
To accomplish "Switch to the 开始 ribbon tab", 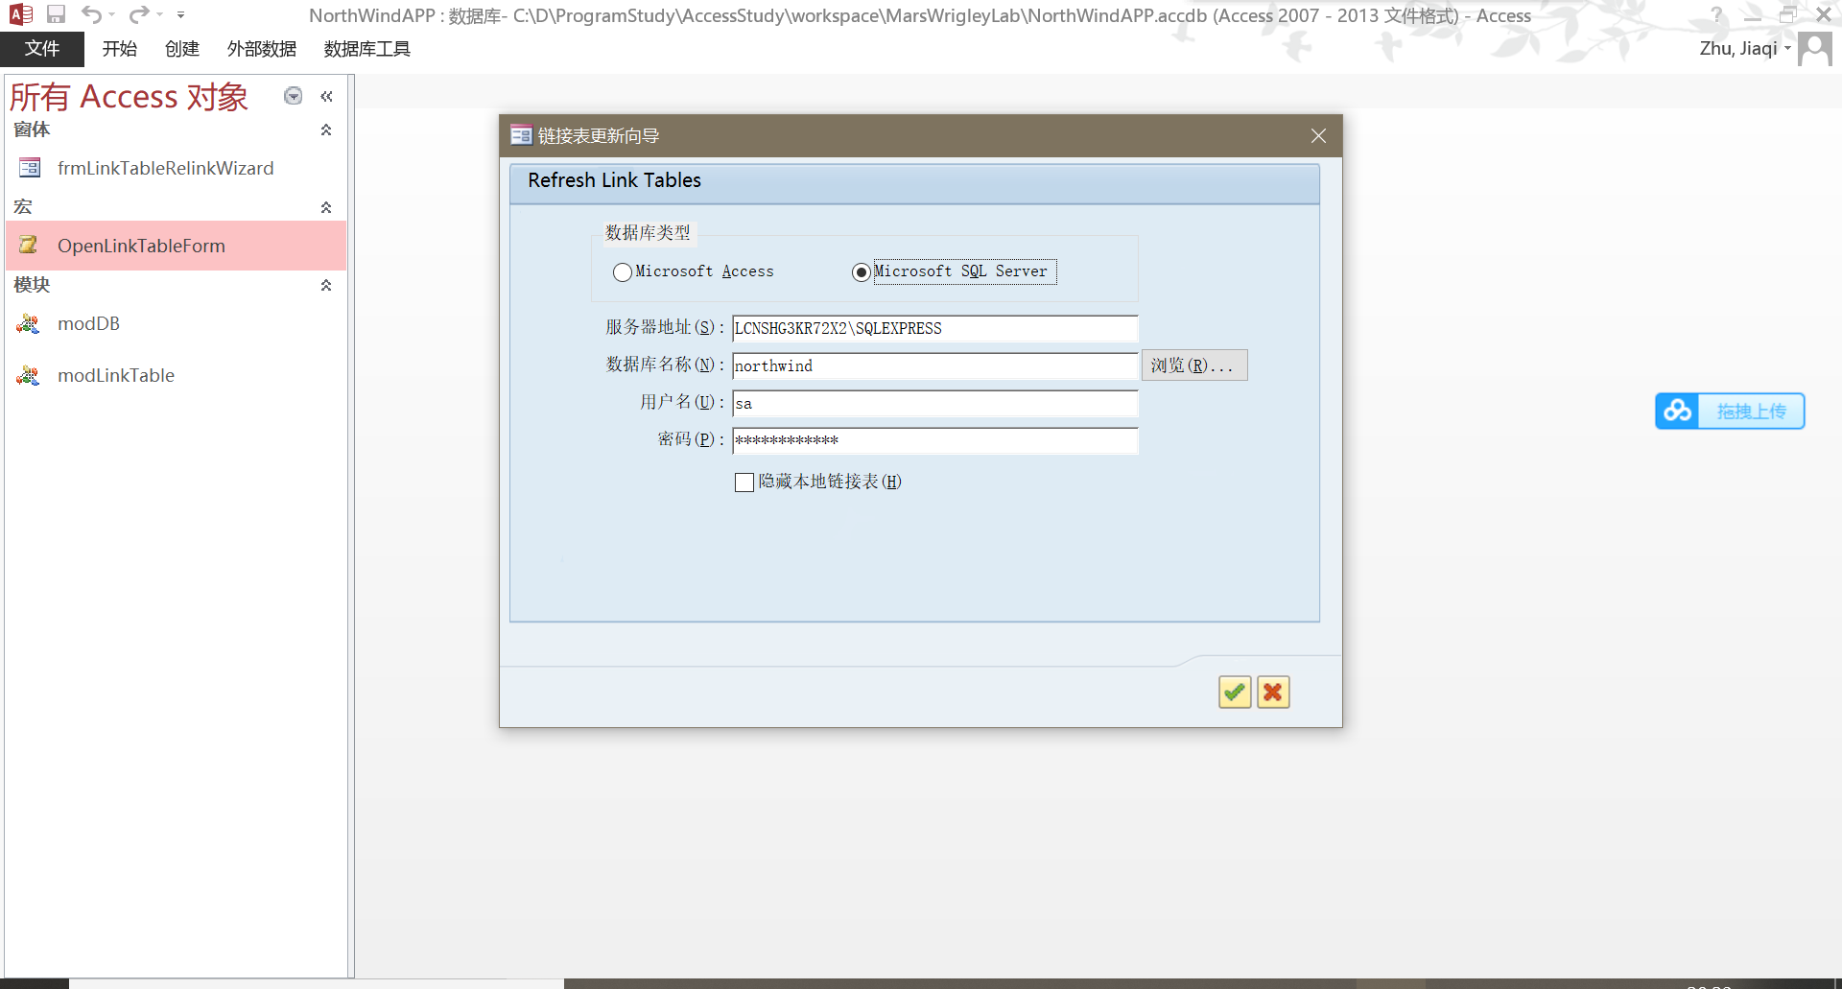I will (120, 49).
